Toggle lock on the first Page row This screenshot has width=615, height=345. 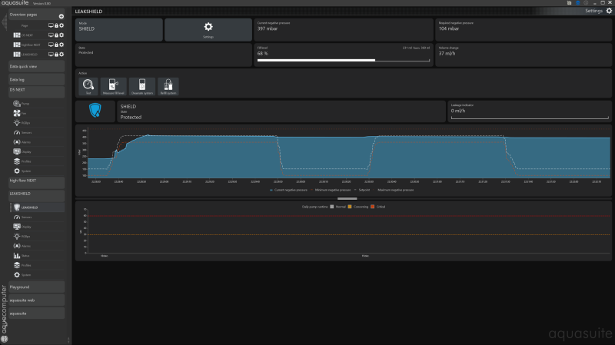click(56, 25)
